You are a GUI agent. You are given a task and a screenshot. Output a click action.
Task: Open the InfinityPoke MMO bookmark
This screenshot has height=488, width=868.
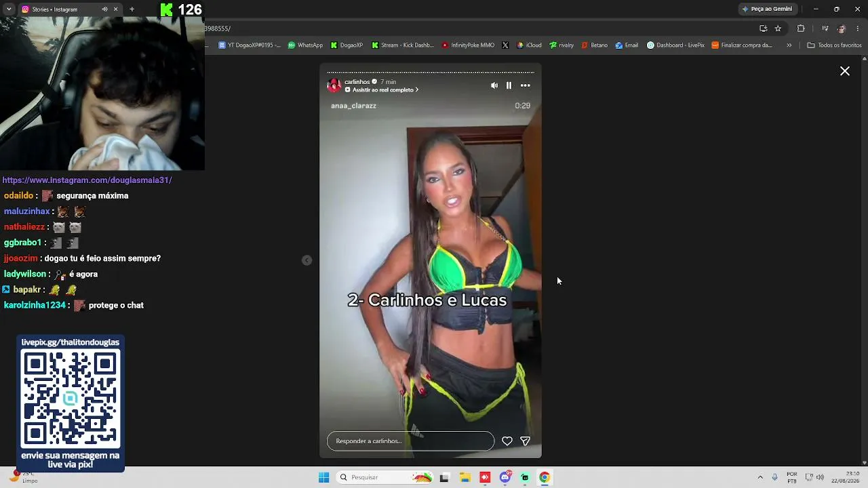coord(468,45)
